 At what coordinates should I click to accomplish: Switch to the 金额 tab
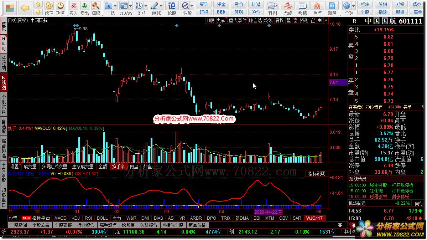pyautogui.click(x=103, y=167)
